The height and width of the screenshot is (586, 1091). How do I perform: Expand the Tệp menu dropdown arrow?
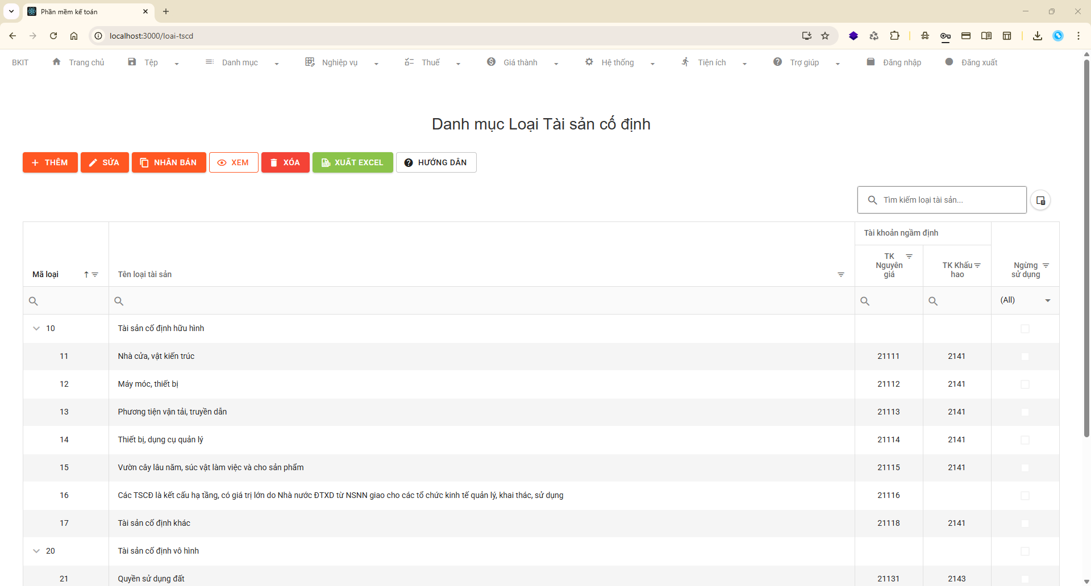point(177,64)
